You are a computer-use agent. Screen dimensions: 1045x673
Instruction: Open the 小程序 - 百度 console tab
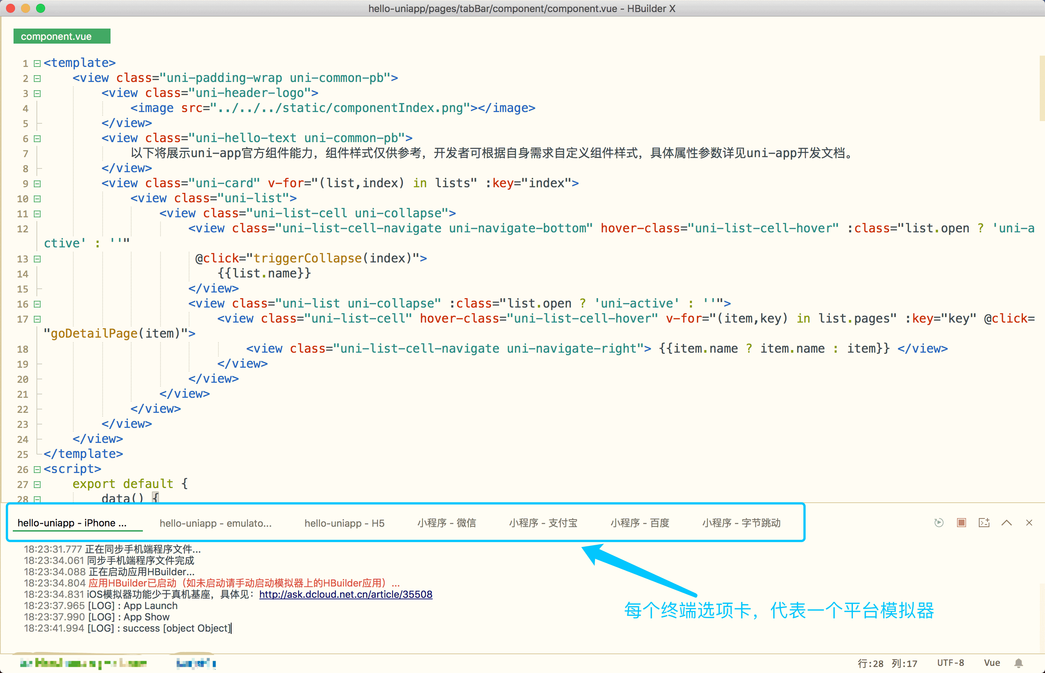pos(639,523)
